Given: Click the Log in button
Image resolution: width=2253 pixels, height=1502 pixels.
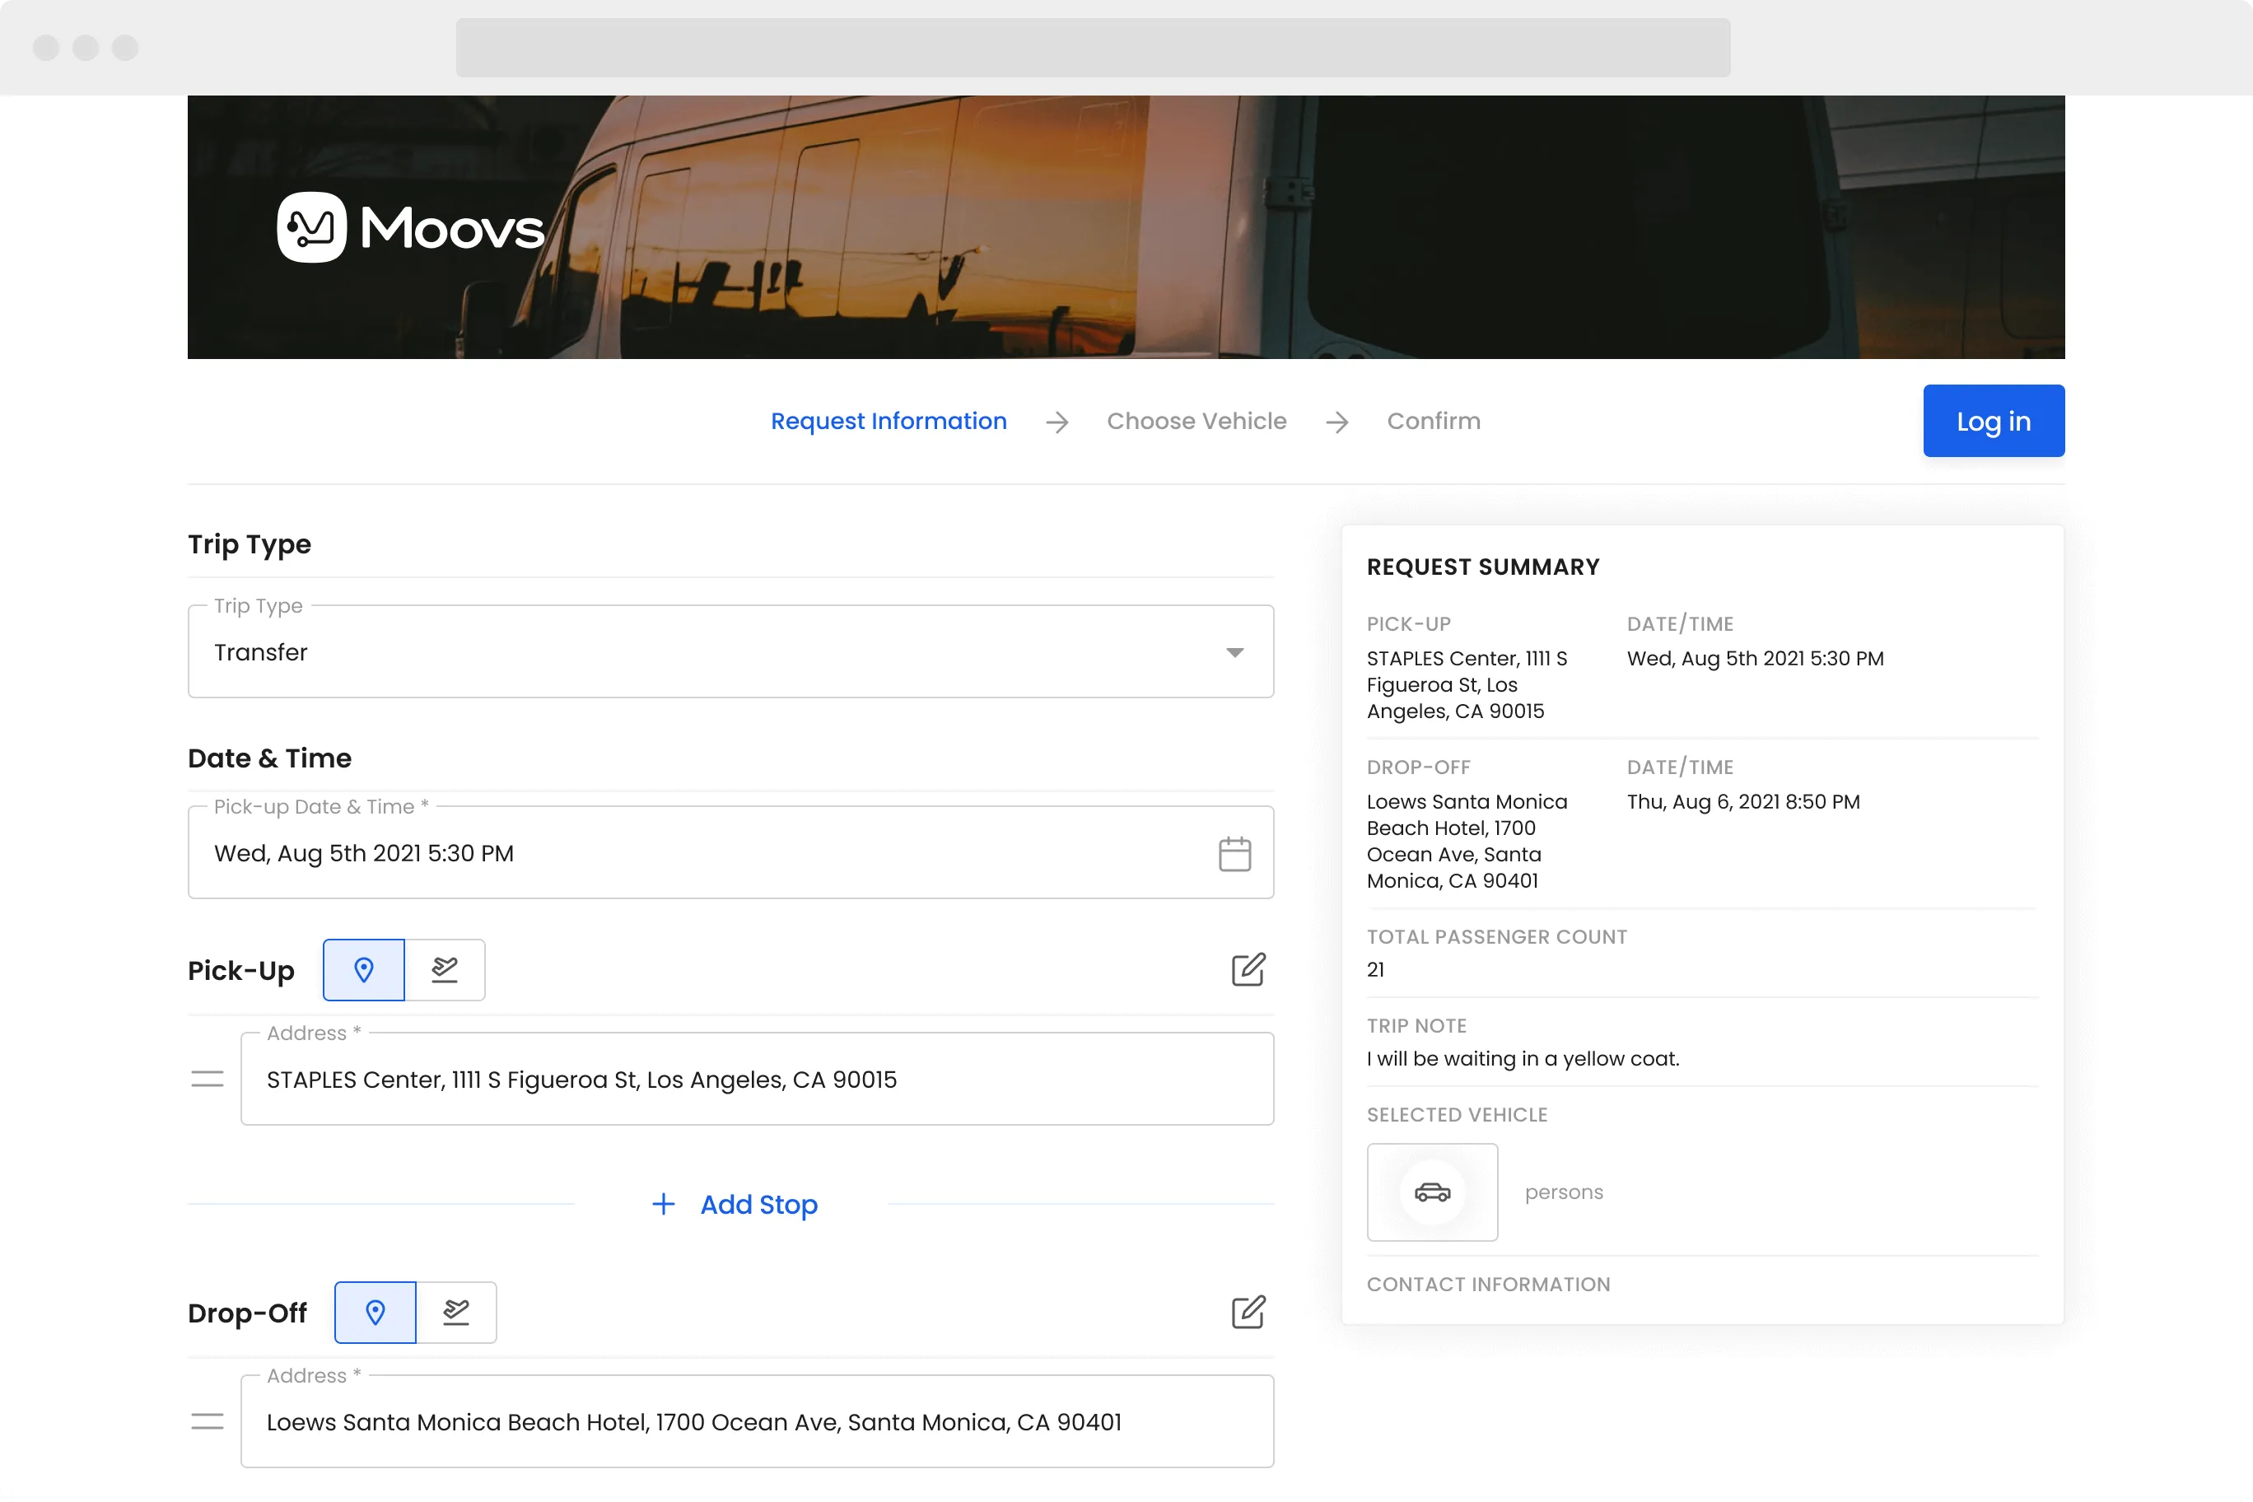Looking at the screenshot, I should (x=1994, y=421).
